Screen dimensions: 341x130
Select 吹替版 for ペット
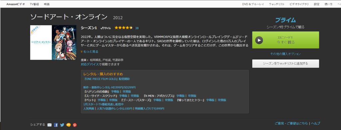(113, 100)
